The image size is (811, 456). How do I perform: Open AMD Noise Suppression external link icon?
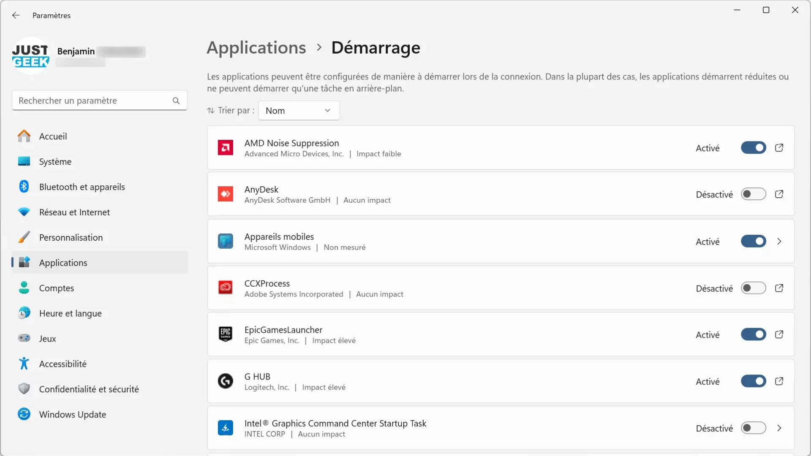(779, 148)
